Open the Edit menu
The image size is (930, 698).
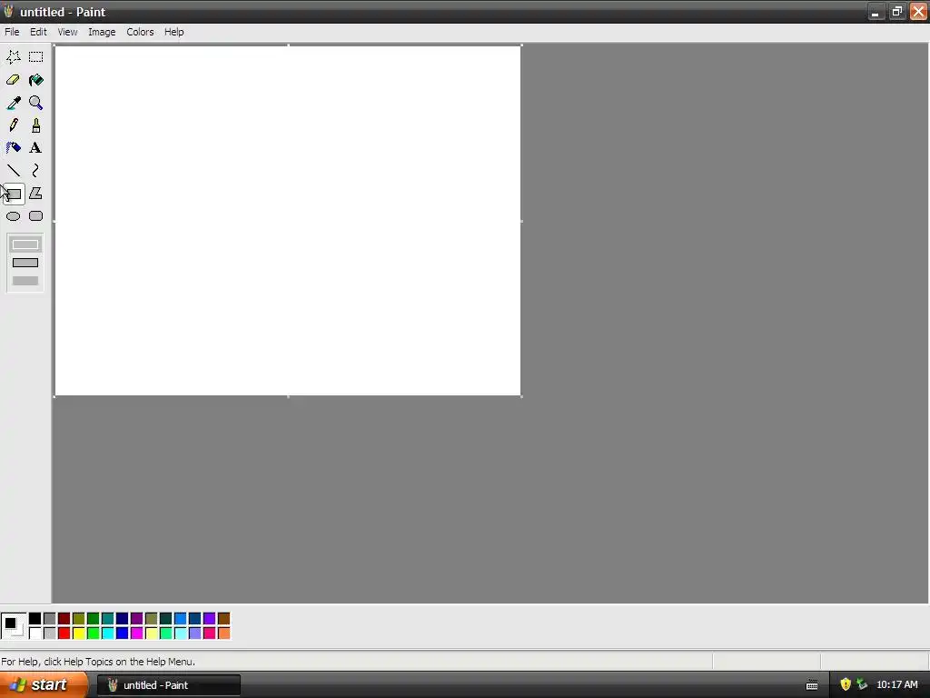[38, 32]
